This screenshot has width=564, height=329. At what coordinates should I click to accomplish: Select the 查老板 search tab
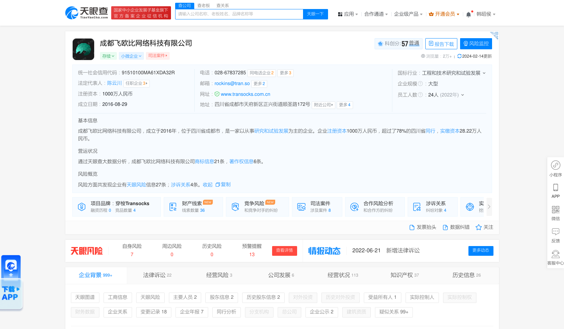pyautogui.click(x=204, y=6)
